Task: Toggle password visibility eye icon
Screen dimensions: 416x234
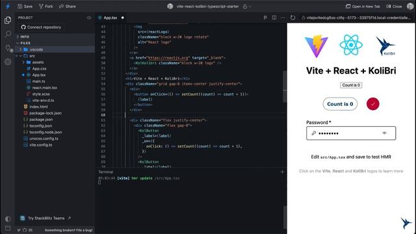Action: click(x=384, y=133)
